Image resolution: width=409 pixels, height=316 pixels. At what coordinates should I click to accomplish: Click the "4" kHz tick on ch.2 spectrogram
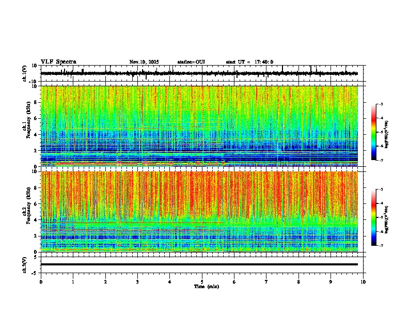pyautogui.click(x=36, y=220)
